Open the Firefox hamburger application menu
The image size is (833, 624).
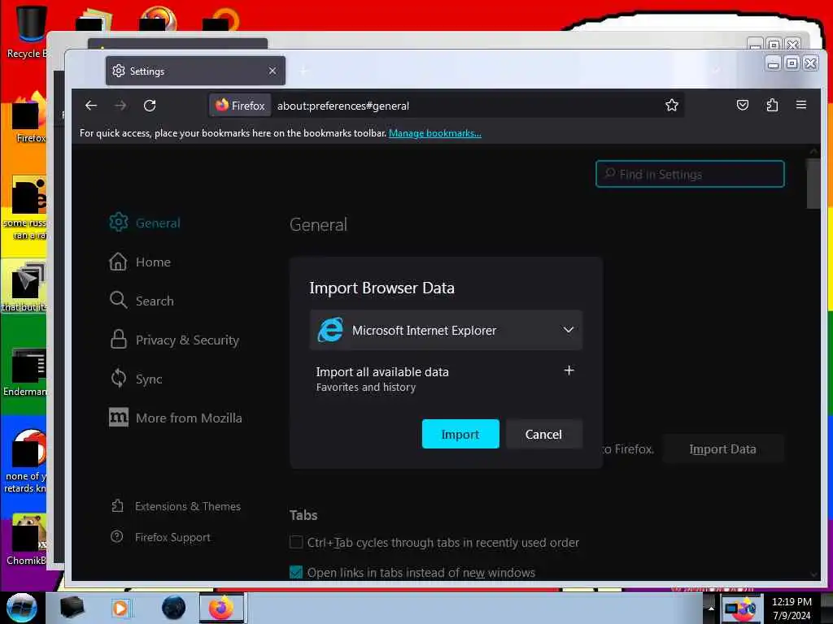coord(801,105)
